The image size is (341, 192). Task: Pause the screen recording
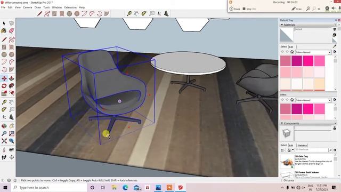235,9
